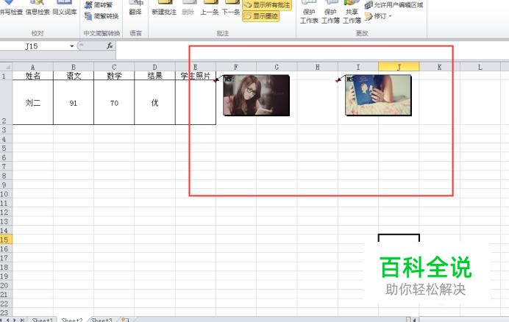Screen dimensions: 509x322
Task: Click the cell with value 70
Action: coord(114,103)
